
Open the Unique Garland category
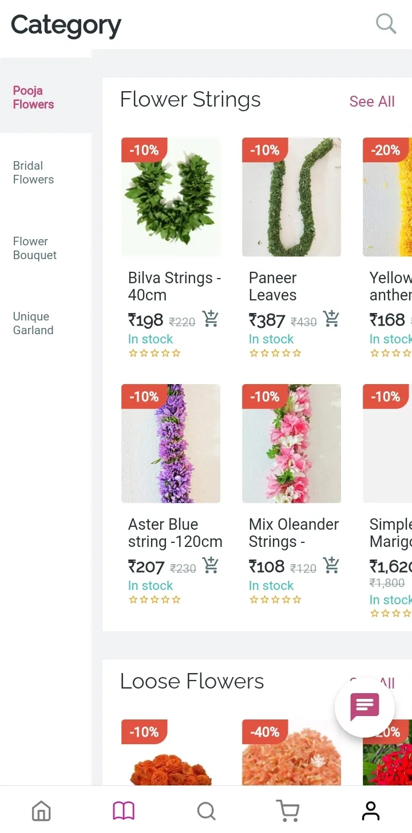click(x=33, y=323)
